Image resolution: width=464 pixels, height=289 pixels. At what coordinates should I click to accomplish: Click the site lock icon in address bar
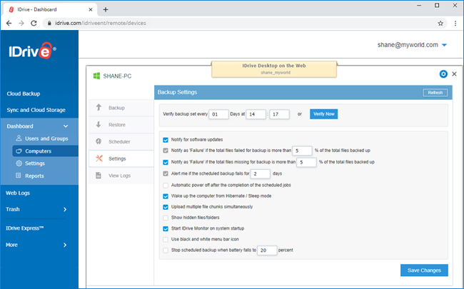click(49, 23)
